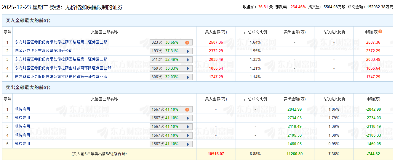Screen dimensions: 395x162
Task: Open 东方财富证券 拉萨团结路第一证券营业部 link
Action: (x=61, y=59)
